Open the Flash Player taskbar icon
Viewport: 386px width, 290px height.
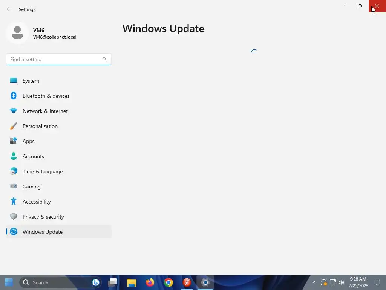[x=187, y=282]
